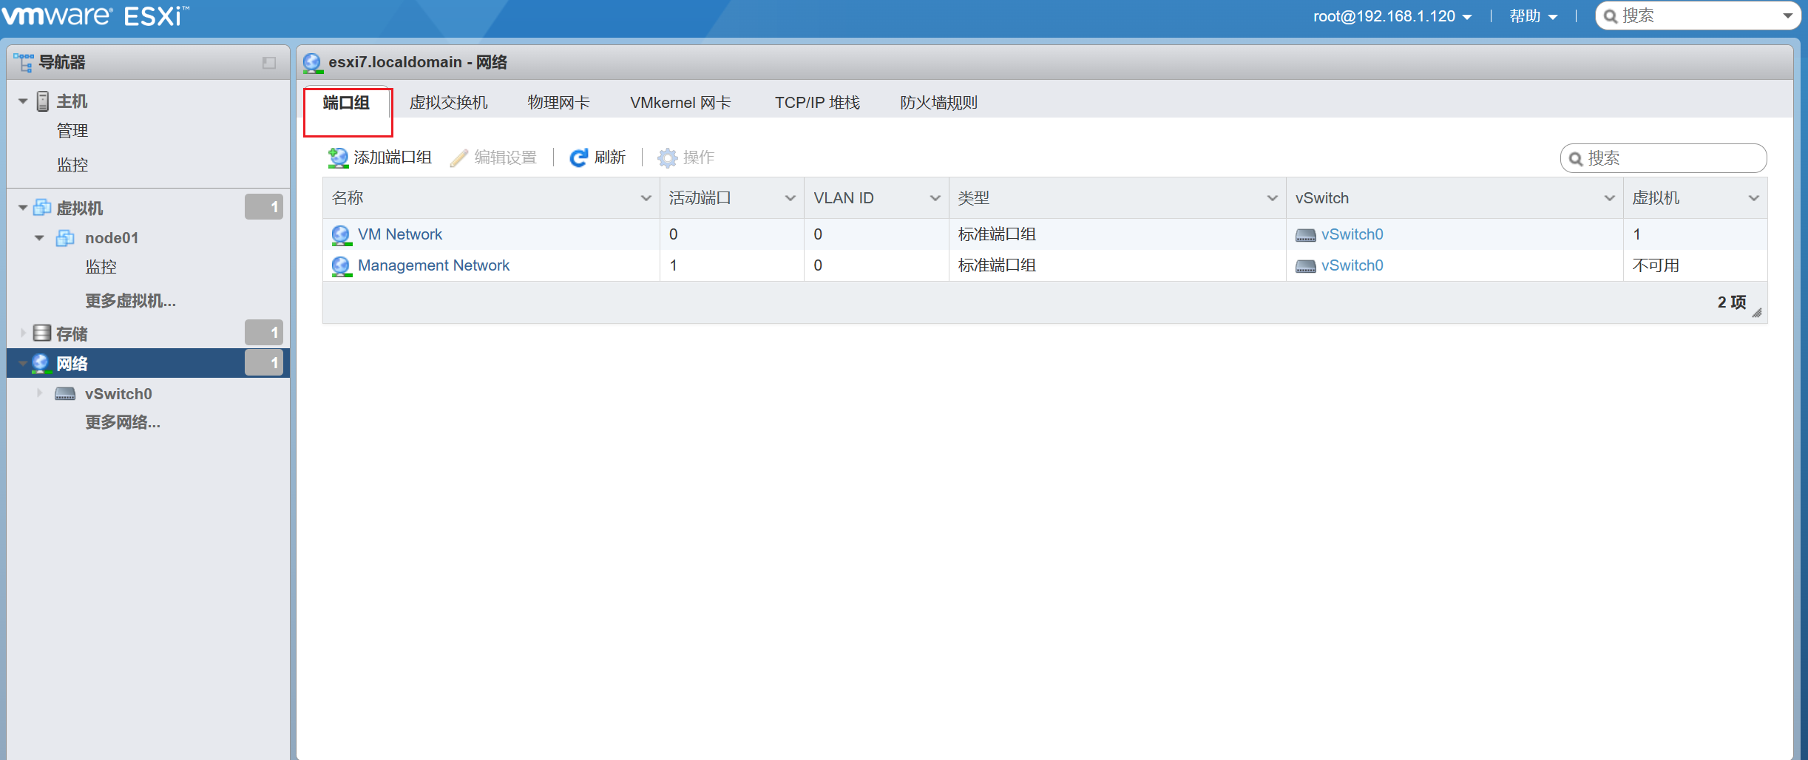
Task: Collapse the node01 tree node
Action: click(39, 238)
